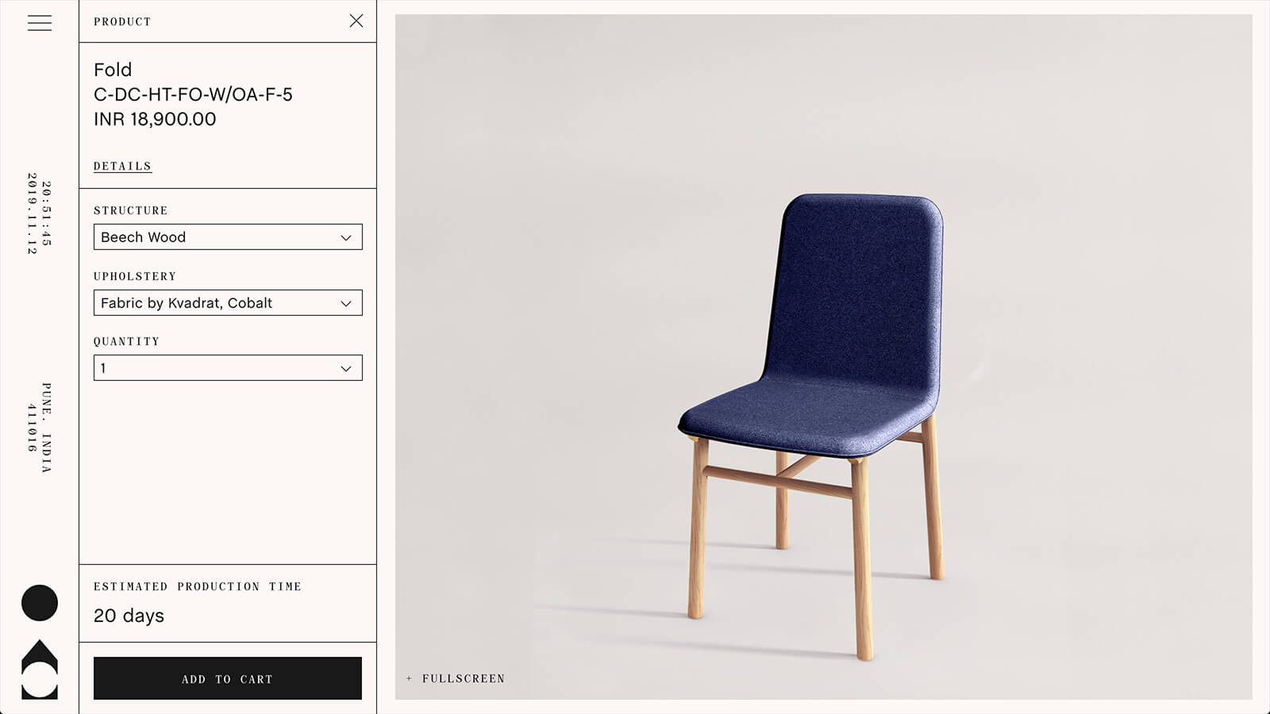
Task: Expand the Structure chevron arrow
Action: coord(346,237)
